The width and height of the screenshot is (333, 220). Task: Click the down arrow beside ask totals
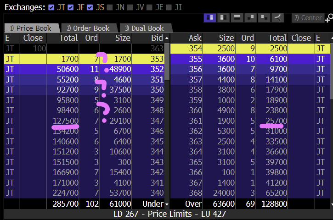tap(331, 204)
